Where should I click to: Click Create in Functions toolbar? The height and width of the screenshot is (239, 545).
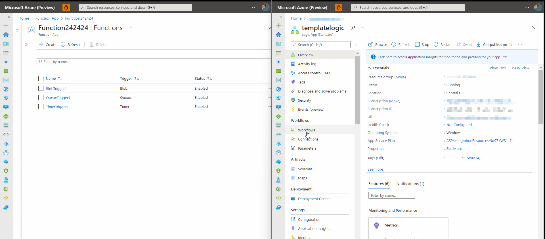click(x=48, y=45)
